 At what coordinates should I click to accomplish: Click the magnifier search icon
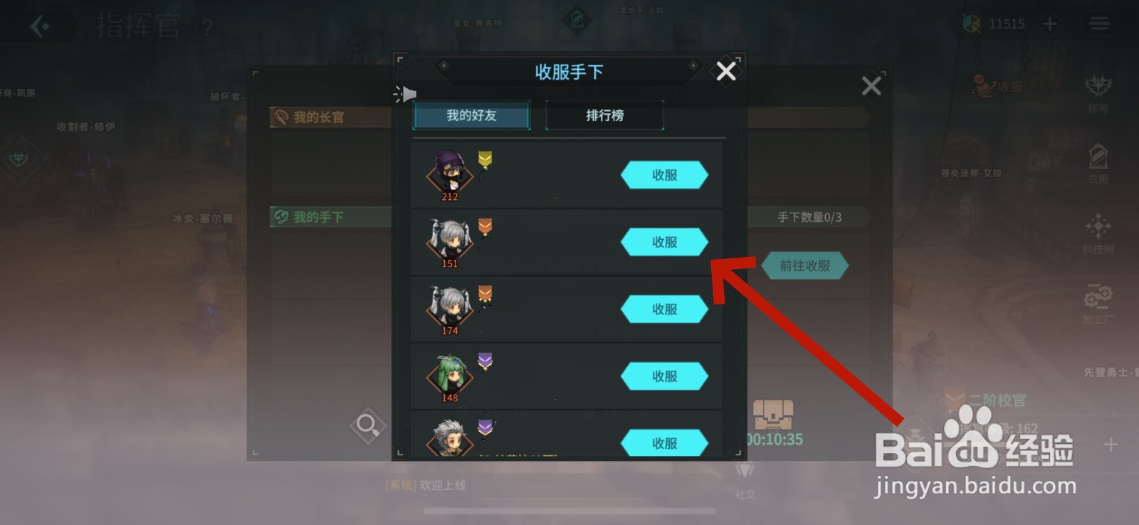click(x=368, y=426)
